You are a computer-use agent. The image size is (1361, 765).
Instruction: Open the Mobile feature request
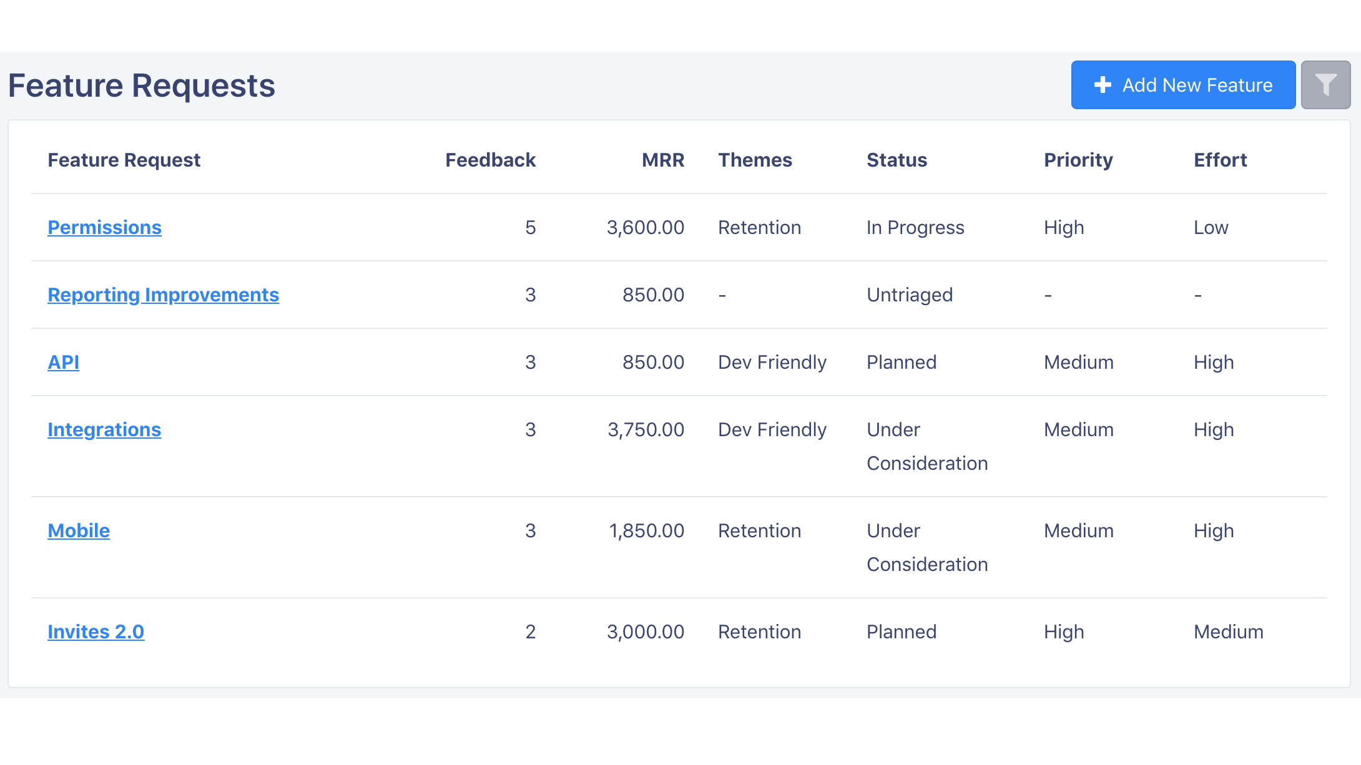coord(79,530)
